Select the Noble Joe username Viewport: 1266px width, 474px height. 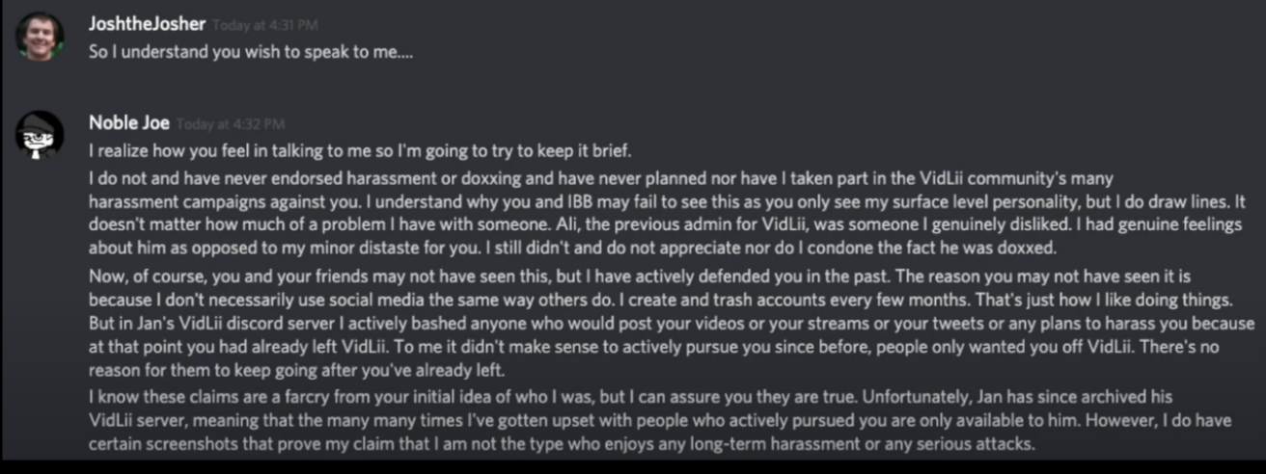(129, 122)
